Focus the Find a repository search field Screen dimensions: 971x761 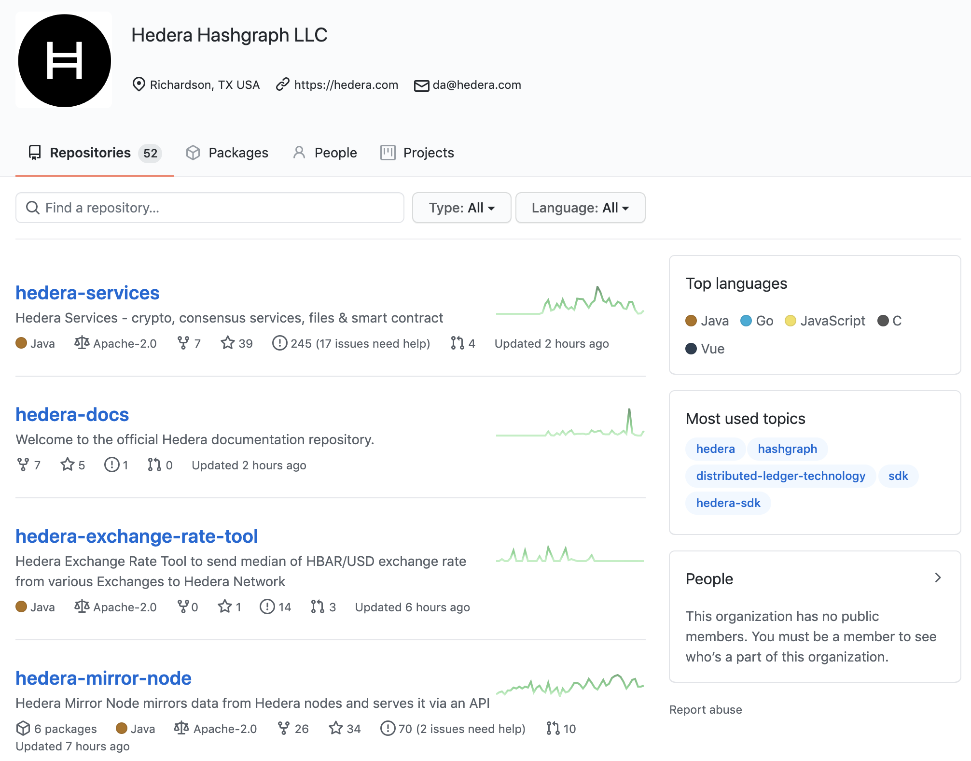(210, 208)
